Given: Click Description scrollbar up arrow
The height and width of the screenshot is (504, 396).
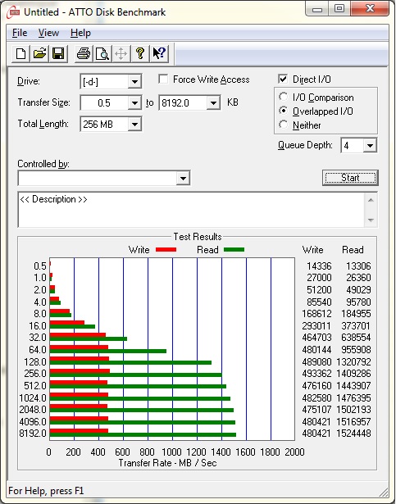Looking at the screenshot, I should (x=371, y=200).
